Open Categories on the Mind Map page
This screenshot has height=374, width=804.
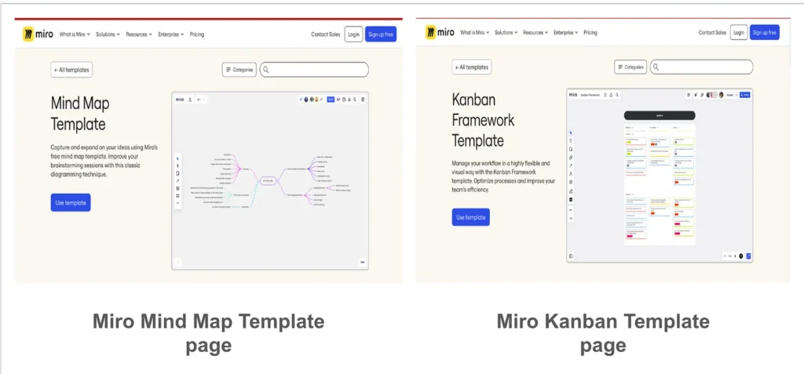(239, 70)
